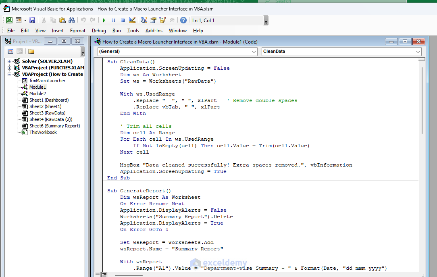Toggle Design Mode icon
437x277 pixels.
[x=132, y=20]
